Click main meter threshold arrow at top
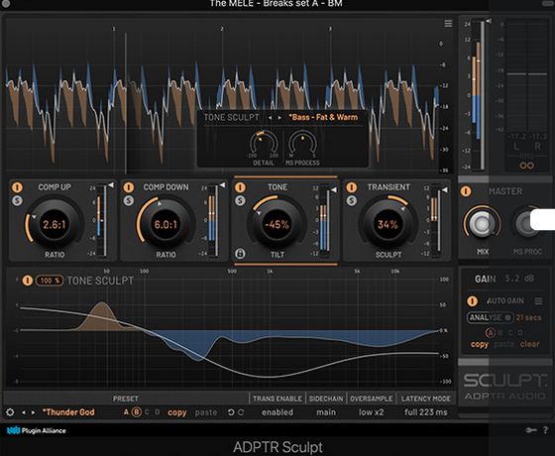 (489, 21)
